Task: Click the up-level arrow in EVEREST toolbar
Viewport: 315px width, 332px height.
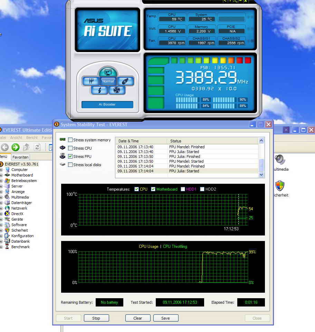Action: pos(26,147)
